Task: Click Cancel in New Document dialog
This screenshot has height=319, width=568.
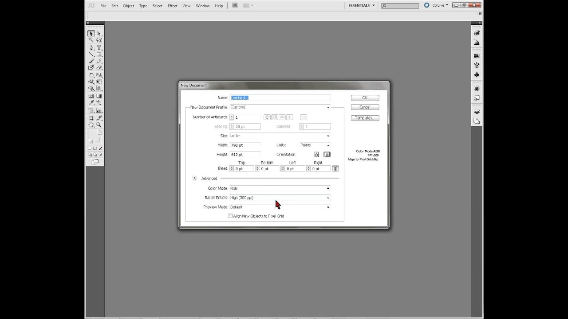Action: pyautogui.click(x=365, y=107)
